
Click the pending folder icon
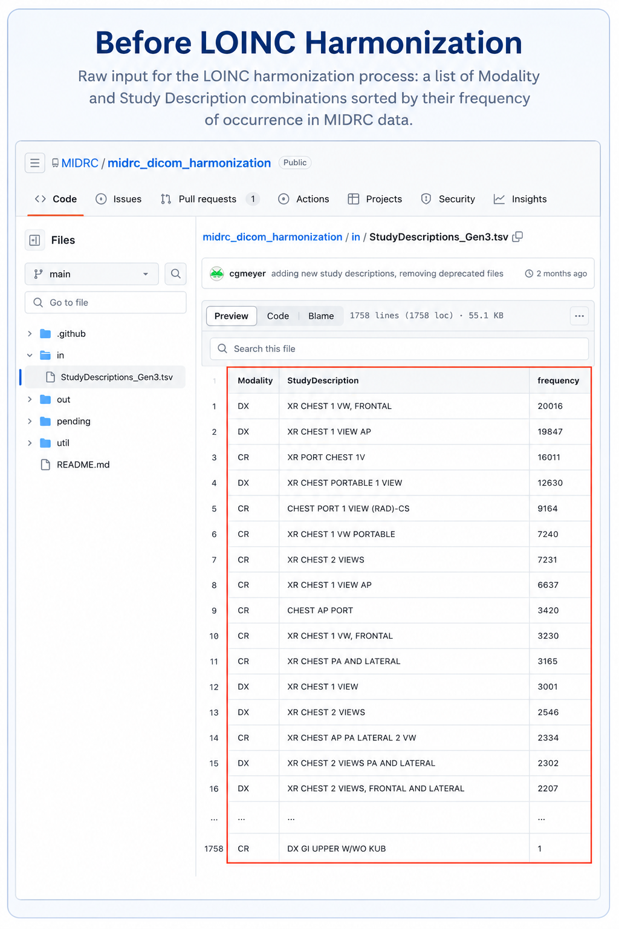tap(45, 422)
